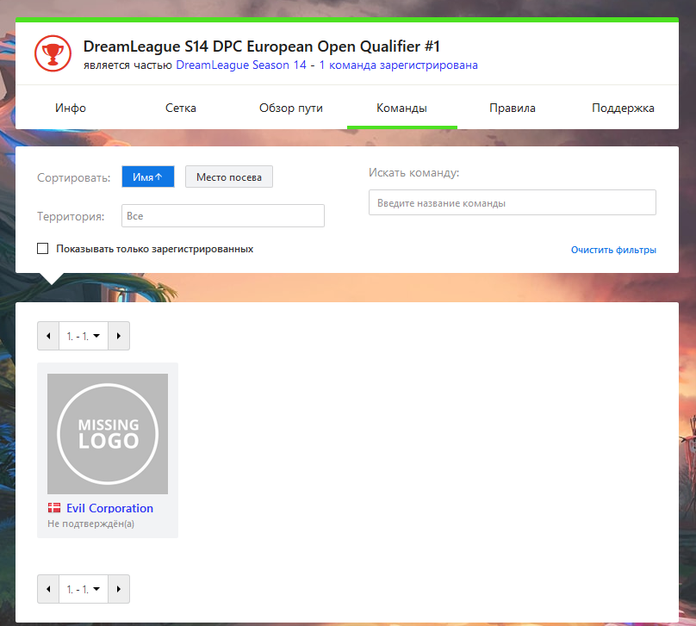Switch to the Инфо tab

pyautogui.click(x=71, y=108)
